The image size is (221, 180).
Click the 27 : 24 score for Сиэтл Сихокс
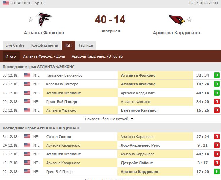202,137
